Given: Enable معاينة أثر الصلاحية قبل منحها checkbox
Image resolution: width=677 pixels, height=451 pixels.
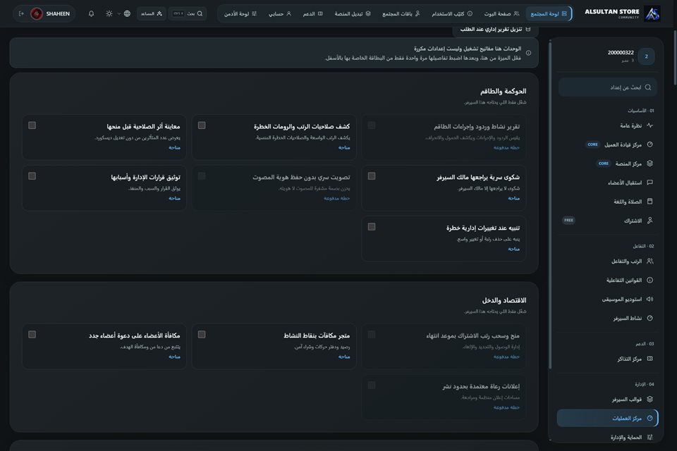Looking at the screenshot, I should click(32, 125).
